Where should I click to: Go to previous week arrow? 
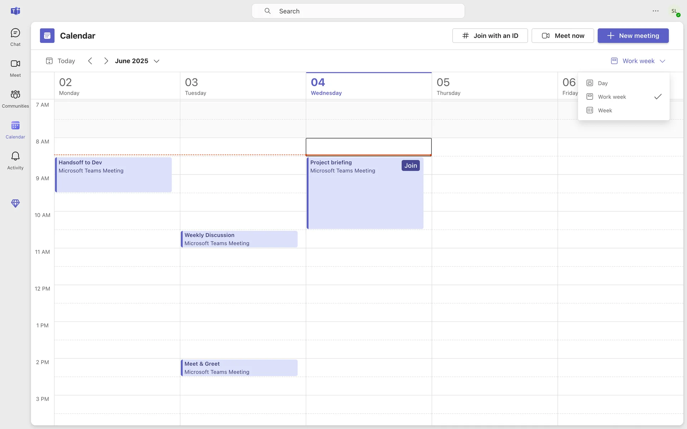point(90,61)
